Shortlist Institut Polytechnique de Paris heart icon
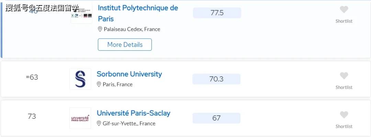 pos(344,10)
